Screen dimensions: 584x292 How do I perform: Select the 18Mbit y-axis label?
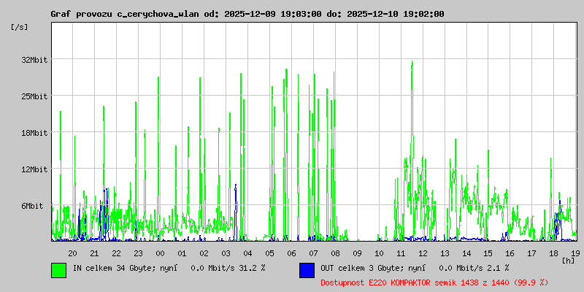click(34, 133)
